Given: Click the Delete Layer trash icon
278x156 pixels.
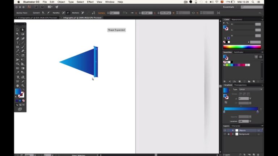Looking at the screenshot, I should pos(258,155).
